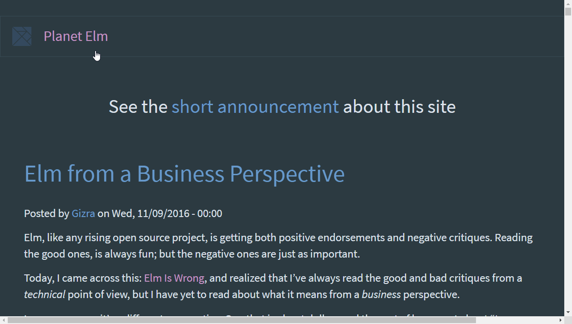Viewport: 572px width, 324px height.
Task: Click the horizontal scrollbar track right of the thumb
Action: (x=516, y=320)
